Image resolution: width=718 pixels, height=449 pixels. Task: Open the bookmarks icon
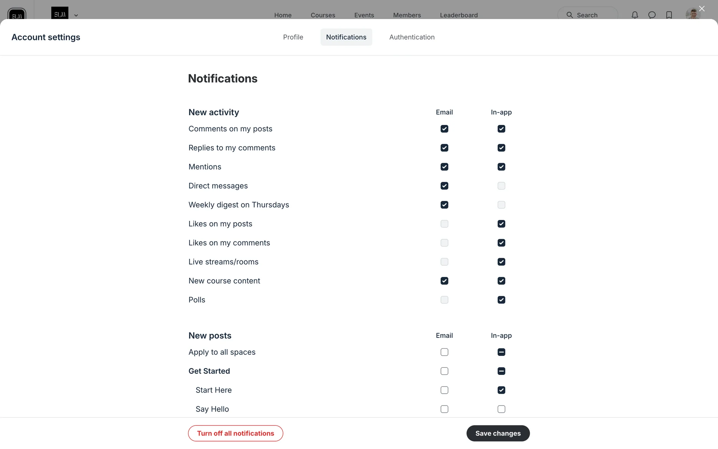[669, 15]
